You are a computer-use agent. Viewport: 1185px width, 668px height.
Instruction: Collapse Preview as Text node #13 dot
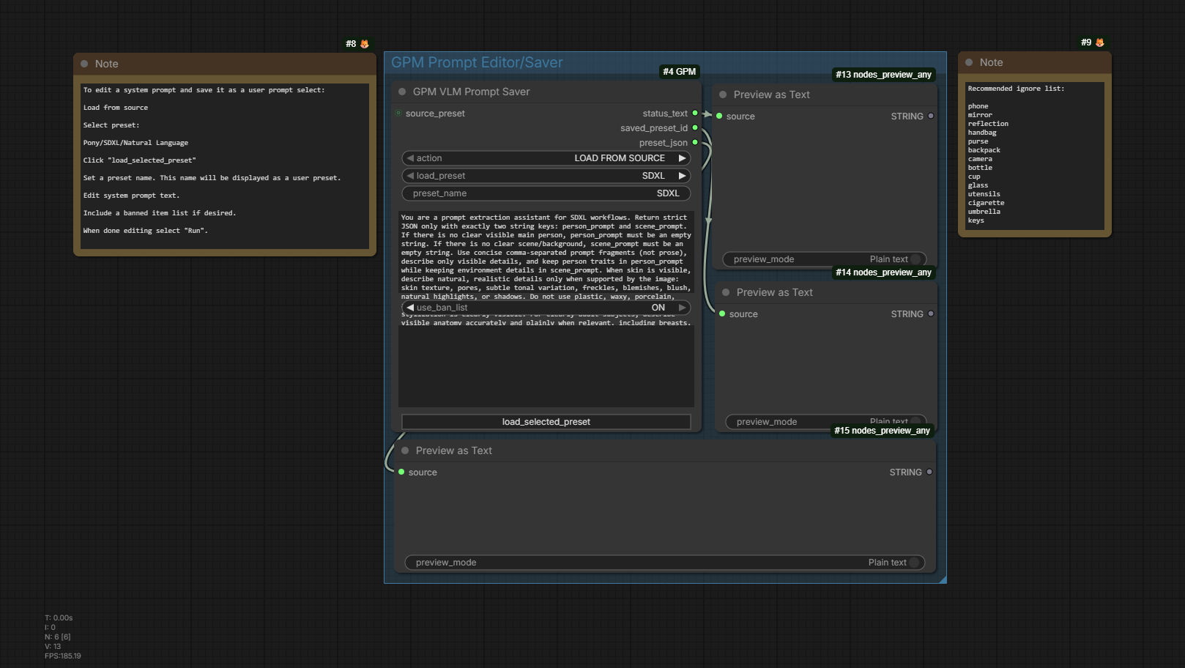[723, 94]
